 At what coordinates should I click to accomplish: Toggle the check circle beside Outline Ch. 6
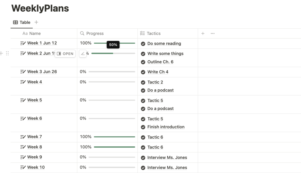click(143, 62)
